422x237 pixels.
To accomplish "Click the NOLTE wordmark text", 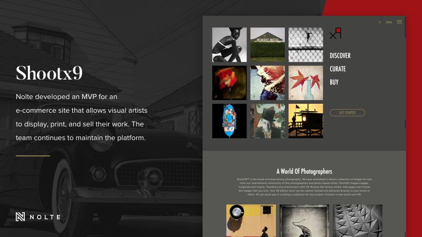I will point(45,217).
